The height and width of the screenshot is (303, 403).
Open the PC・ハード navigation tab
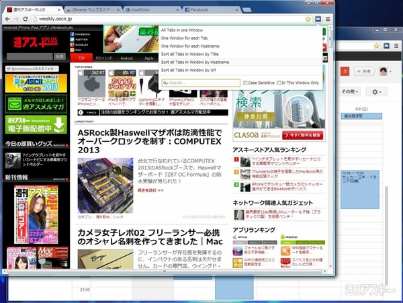click(x=104, y=58)
